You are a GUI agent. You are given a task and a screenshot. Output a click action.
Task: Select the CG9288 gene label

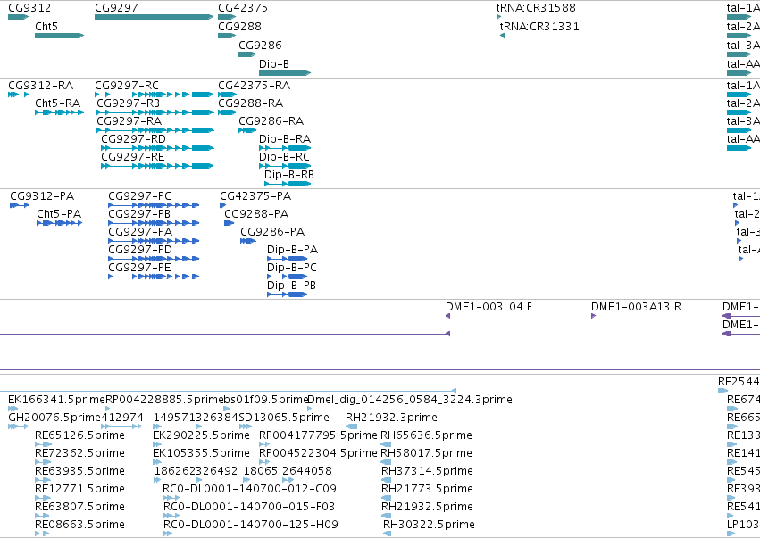click(x=239, y=26)
